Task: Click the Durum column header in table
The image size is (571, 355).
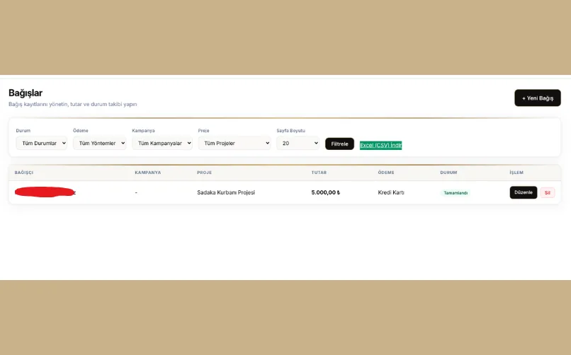Action: pyautogui.click(x=448, y=173)
